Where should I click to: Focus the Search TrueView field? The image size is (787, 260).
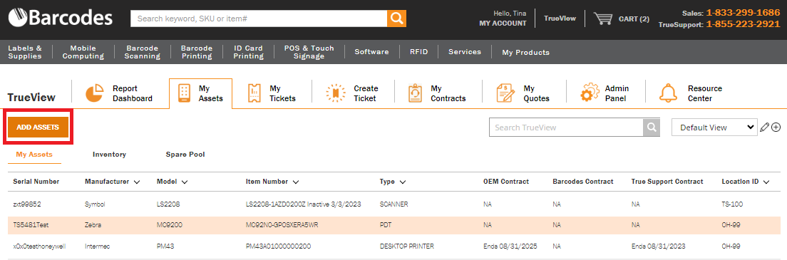tap(566, 128)
